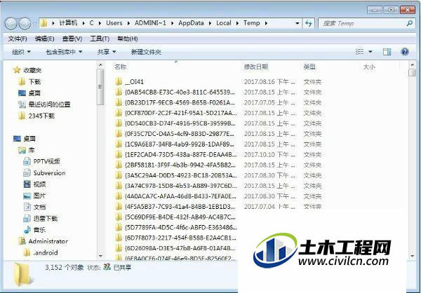
Task: Expand the arrow after Temp in breadcrumb
Action: [x=266, y=23]
